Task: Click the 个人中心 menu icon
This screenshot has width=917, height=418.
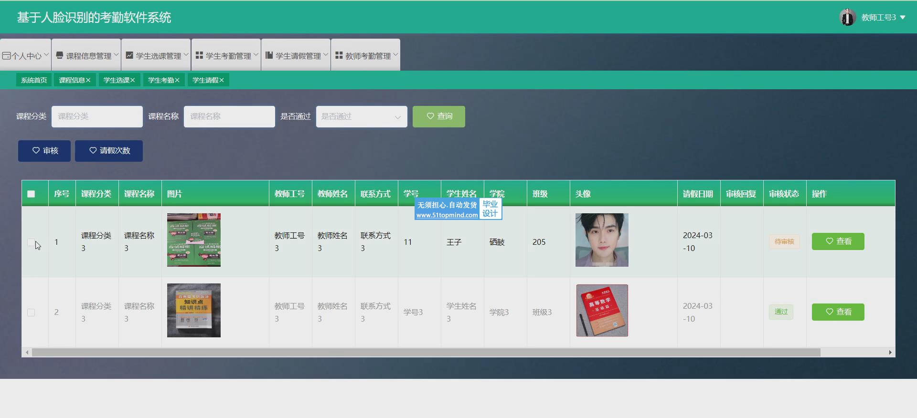Action: point(6,56)
